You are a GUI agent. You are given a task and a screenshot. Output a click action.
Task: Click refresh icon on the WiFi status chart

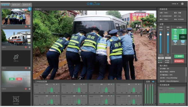click(x=113, y=84)
